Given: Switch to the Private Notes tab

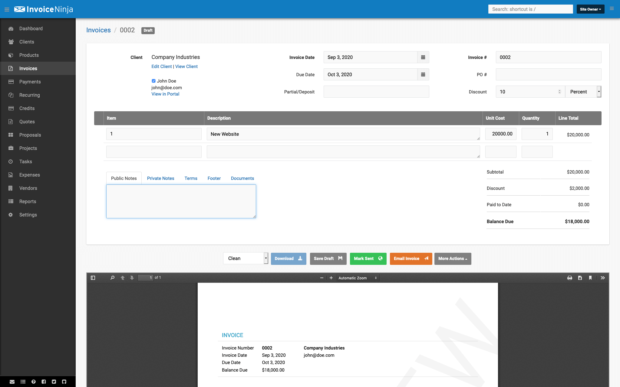Looking at the screenshot, I should (x=160, y=178).
